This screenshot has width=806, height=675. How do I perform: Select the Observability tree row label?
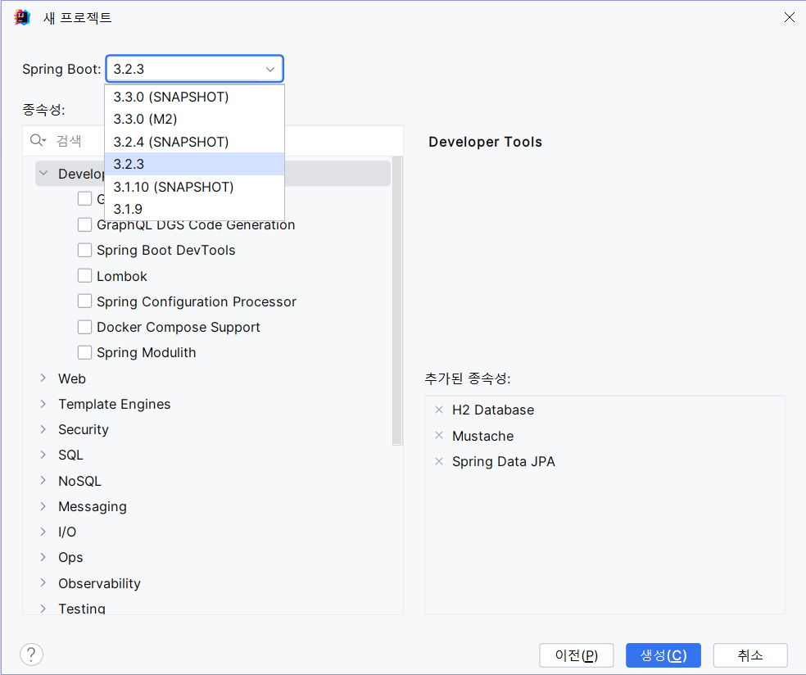[x=99, y=583]
